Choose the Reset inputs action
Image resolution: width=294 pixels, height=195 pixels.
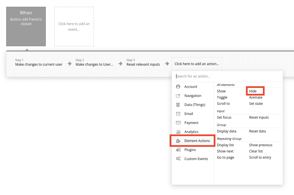pyautogui.click(x=259, y=118)
